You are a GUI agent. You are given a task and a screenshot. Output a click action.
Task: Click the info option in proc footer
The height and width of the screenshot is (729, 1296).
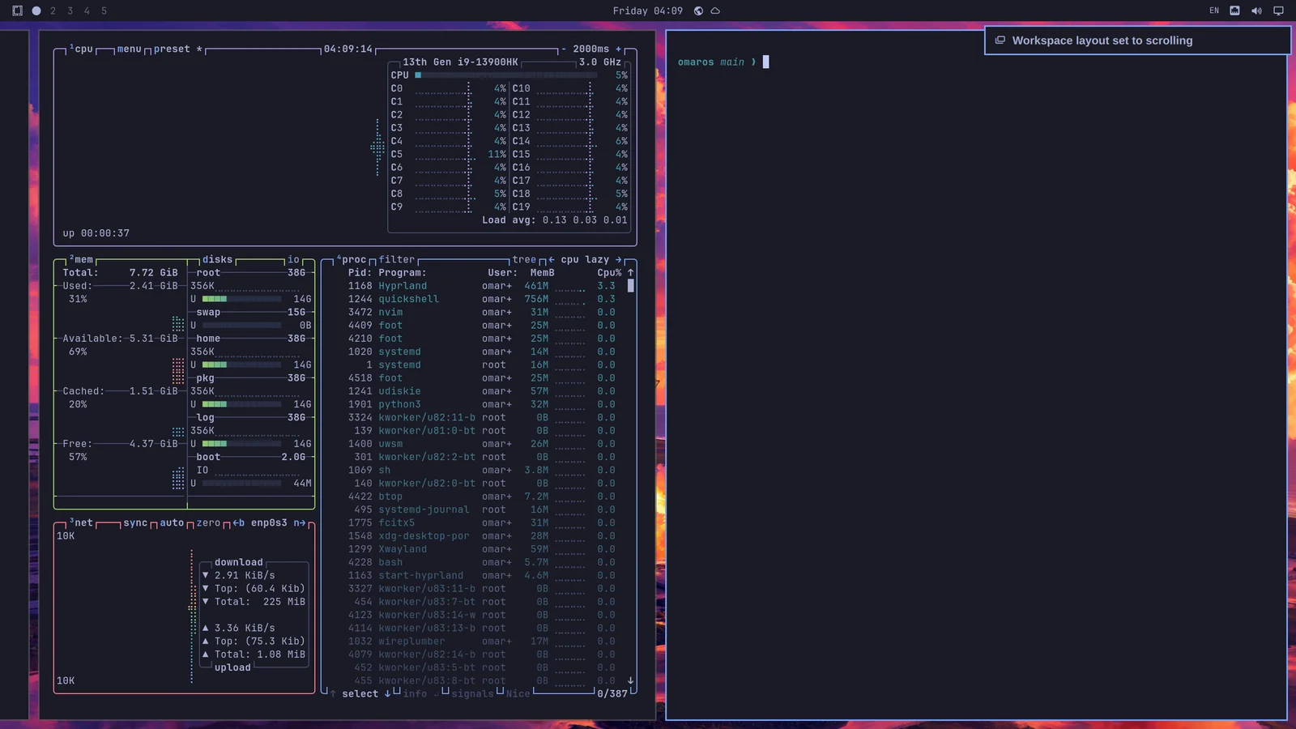(415, 693)
